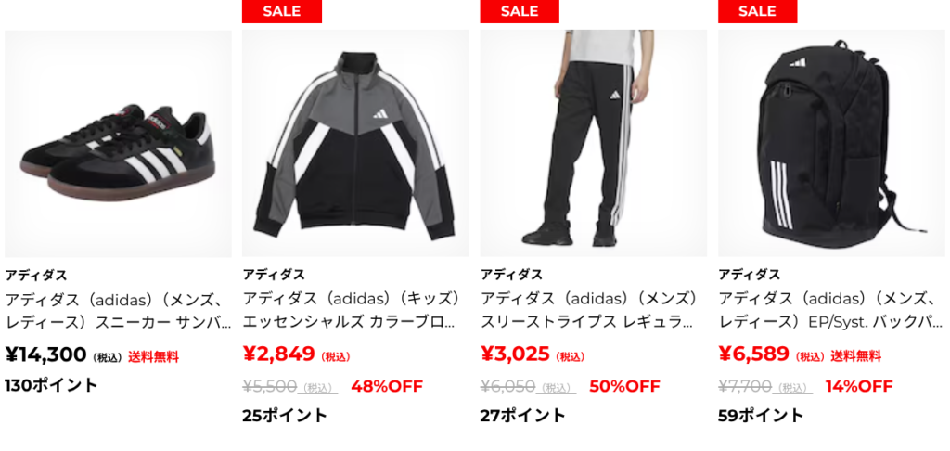Open the three-stripe black pants product image
Screen dimensions: 950x451
click(594, 144)
